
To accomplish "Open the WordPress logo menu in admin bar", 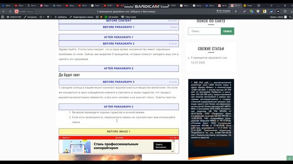I will pyautogui.click(x=3, y=17).
